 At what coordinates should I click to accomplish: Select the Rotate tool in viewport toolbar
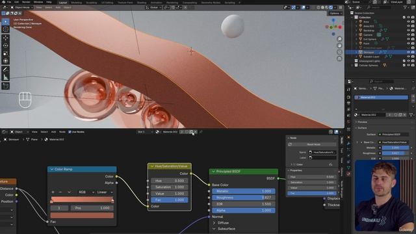tap(6, 45)
